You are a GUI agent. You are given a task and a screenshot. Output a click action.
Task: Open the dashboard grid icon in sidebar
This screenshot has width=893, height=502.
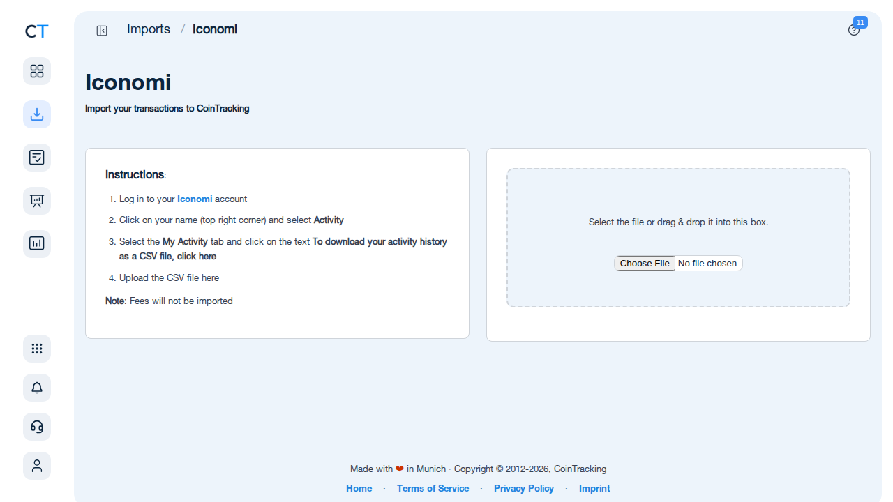click(x=37, y=71)
